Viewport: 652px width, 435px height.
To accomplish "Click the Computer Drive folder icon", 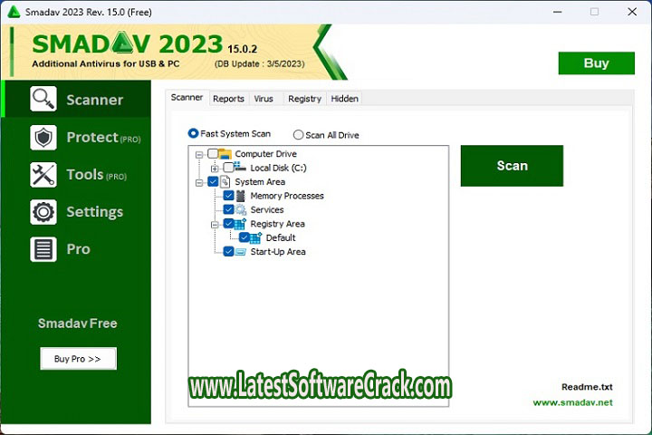I will pos(225,154).
